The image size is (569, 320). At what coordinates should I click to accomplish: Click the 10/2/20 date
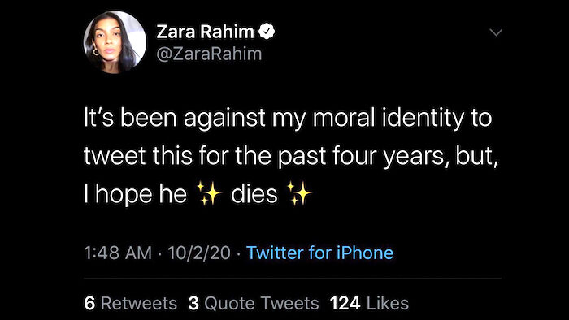click(199, 253)
